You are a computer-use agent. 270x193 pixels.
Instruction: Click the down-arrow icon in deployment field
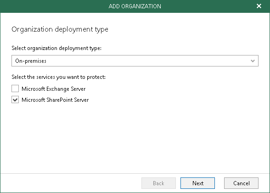253,61
